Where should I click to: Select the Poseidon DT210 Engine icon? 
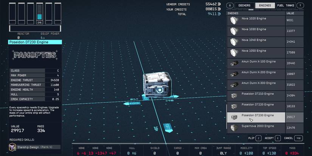(234, 96)
